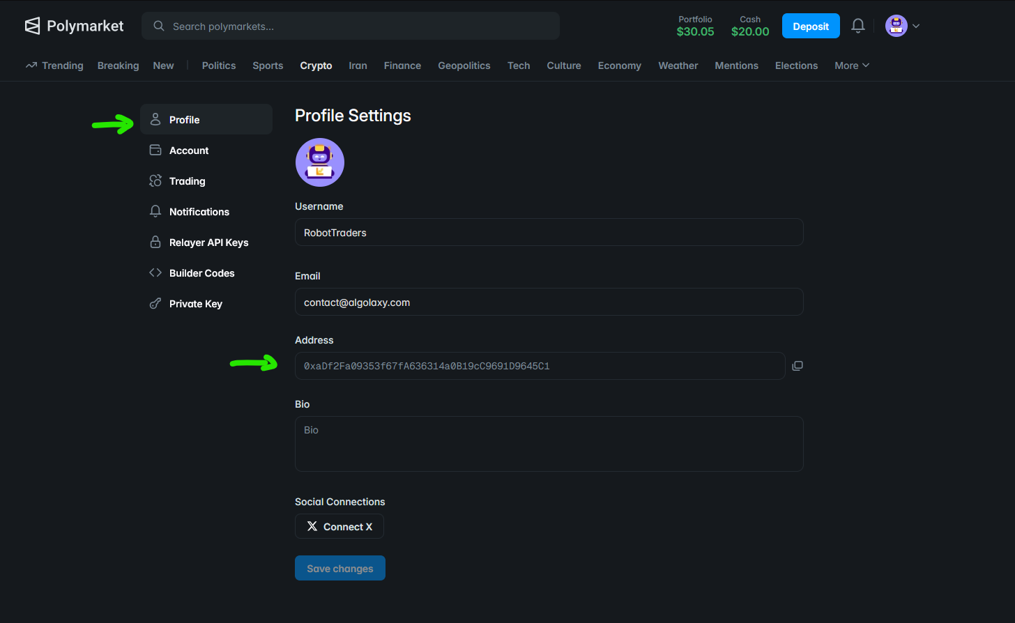Click the Account card icon
The image size is (1015, 623).
(155, 150)
